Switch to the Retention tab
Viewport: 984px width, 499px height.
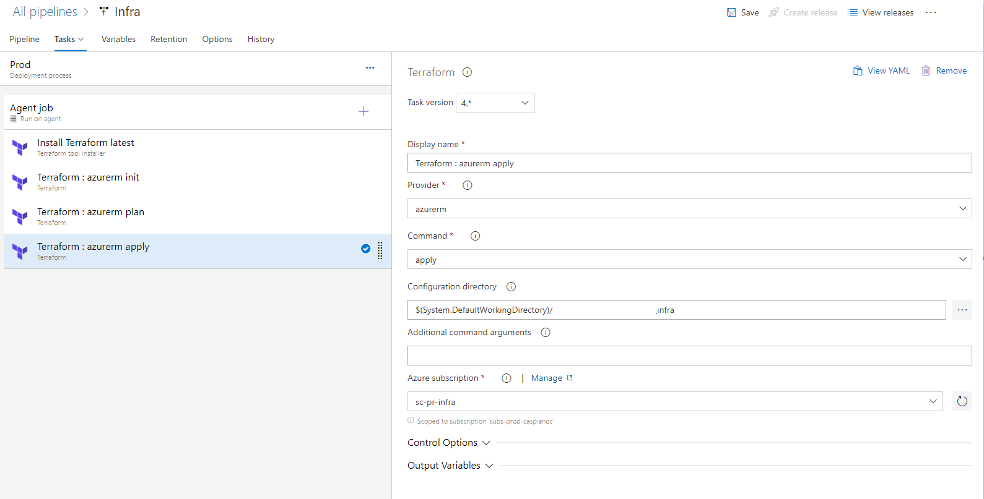[168, 39]
